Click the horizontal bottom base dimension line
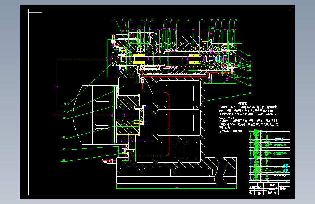 [176, 188]
